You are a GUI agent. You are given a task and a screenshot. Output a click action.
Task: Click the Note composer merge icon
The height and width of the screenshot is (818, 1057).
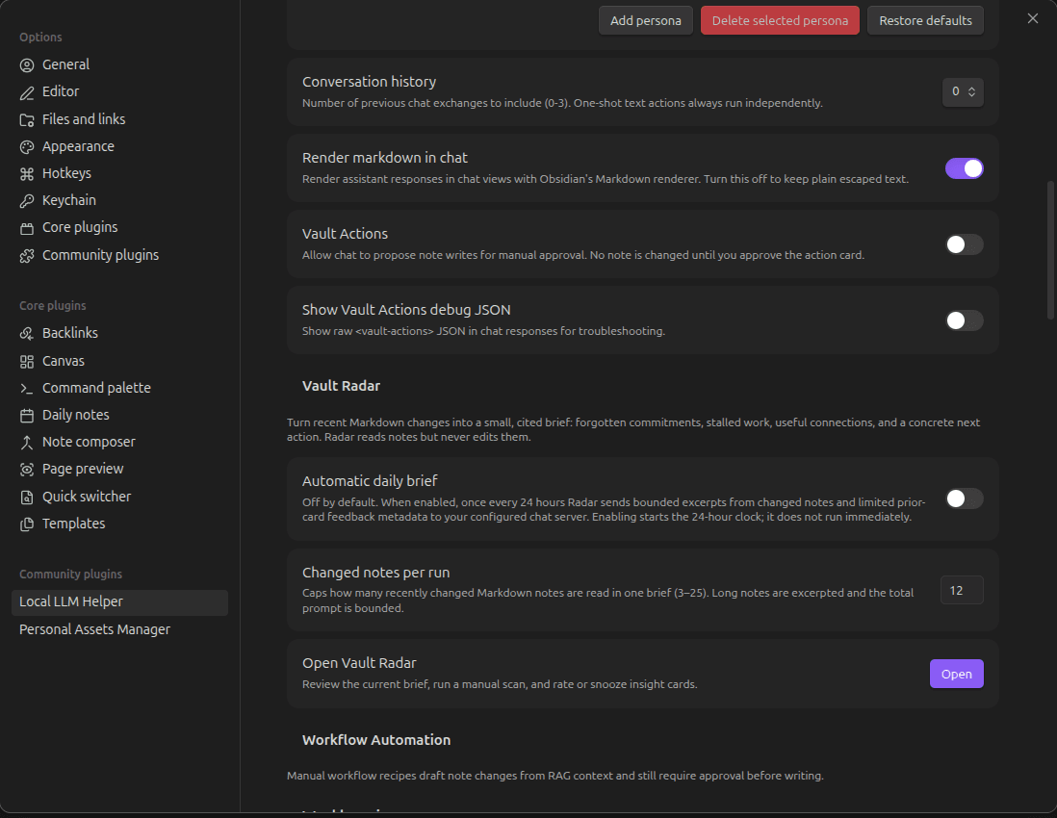pyautogui.click(x=27, y=443)
